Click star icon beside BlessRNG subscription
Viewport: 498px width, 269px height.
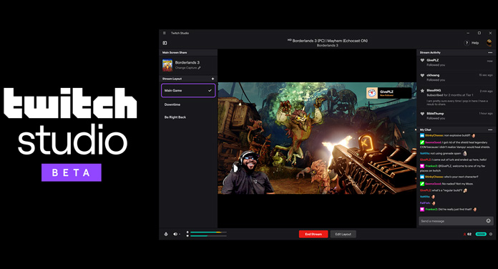[422, 91]
